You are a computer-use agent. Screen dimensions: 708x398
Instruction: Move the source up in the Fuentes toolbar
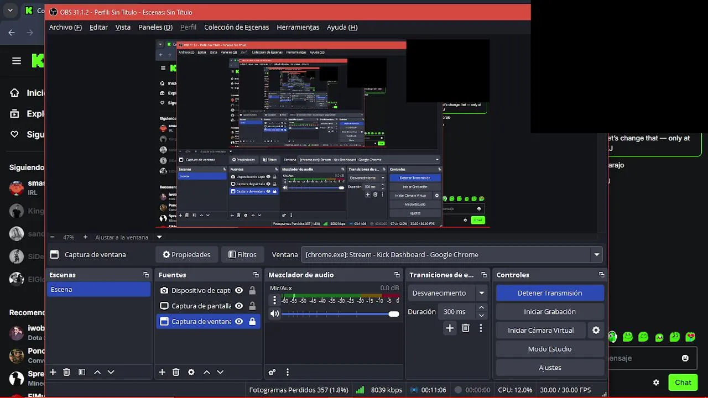[x=207, y=373]
